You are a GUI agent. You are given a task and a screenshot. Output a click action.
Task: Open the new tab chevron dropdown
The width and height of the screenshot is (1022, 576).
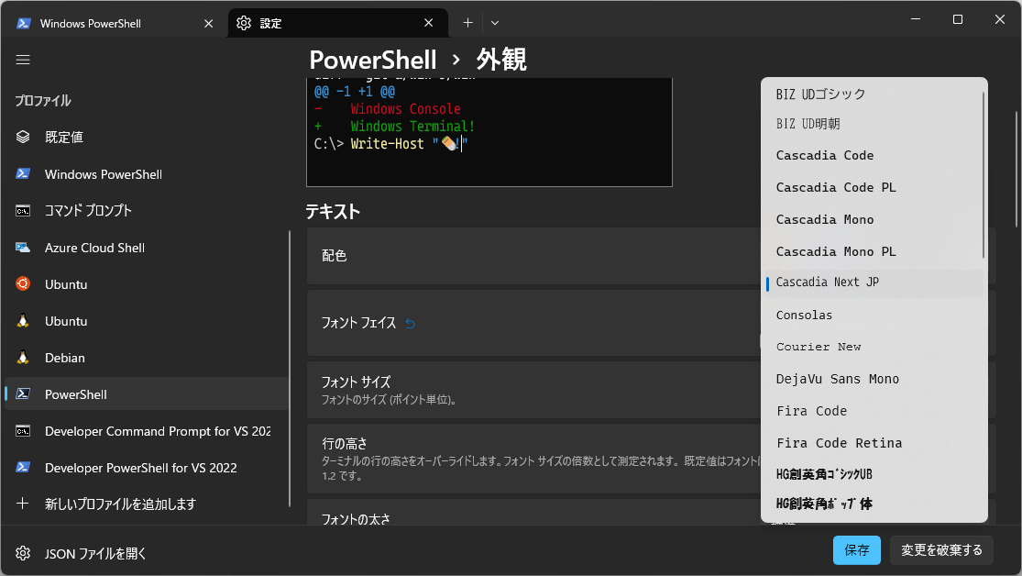click(494, 22)
